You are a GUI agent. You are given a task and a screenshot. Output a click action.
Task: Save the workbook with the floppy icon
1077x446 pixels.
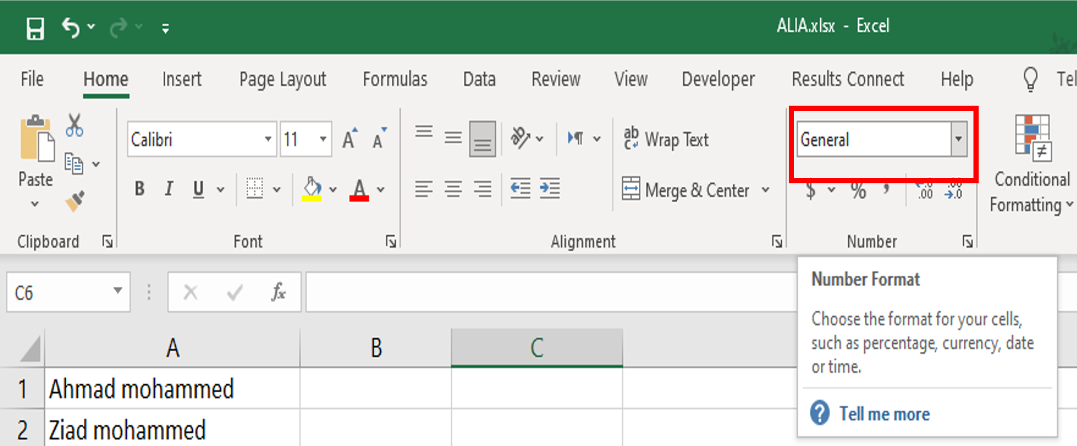coord(35,28)
